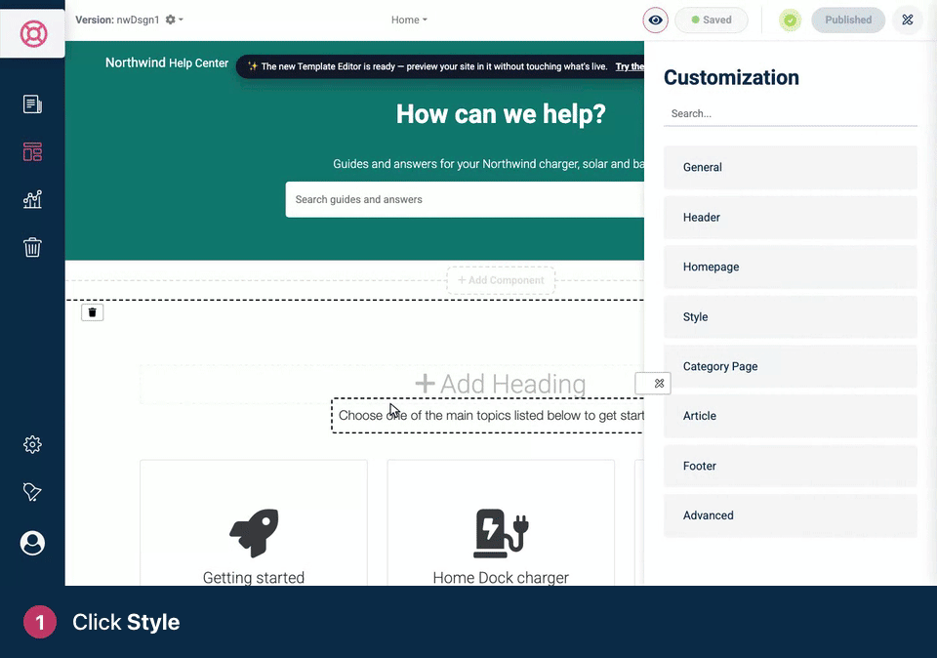Click the green status check indicator
937x658 pixels.
click(x=790, y=21)
